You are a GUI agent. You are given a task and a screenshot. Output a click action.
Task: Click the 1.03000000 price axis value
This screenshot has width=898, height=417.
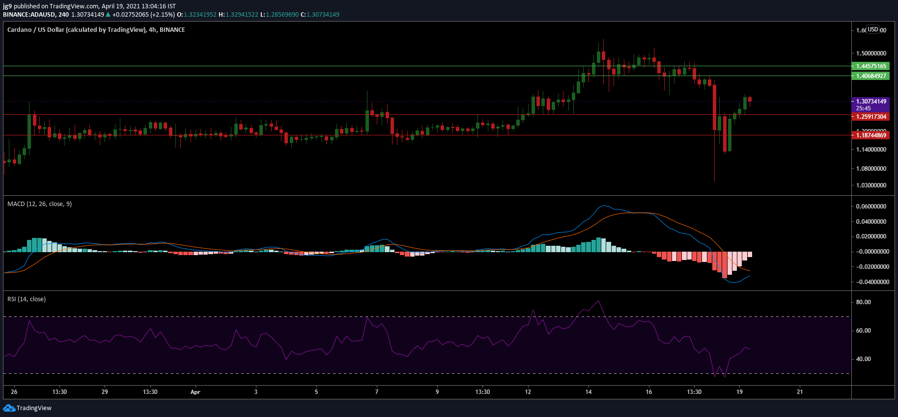(x=871, y=185)
